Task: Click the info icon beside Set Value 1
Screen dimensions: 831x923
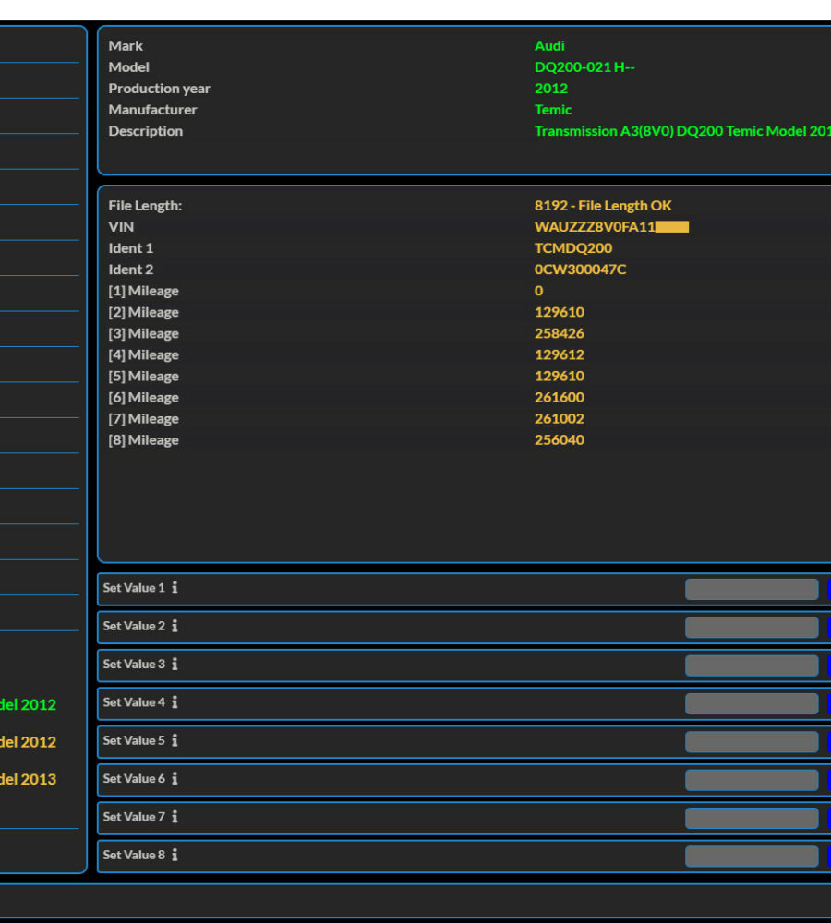Action: [x=175, y=588]
